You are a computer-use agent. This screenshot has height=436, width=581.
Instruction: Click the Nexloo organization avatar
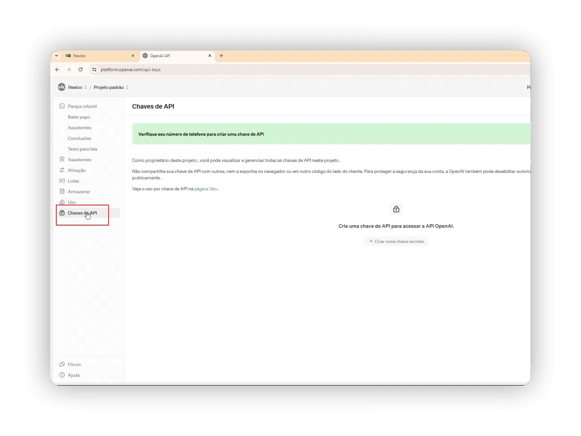click(x=62, y=87)
